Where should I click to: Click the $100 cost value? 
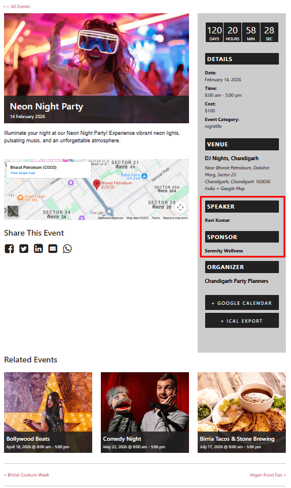coord(210,111)
